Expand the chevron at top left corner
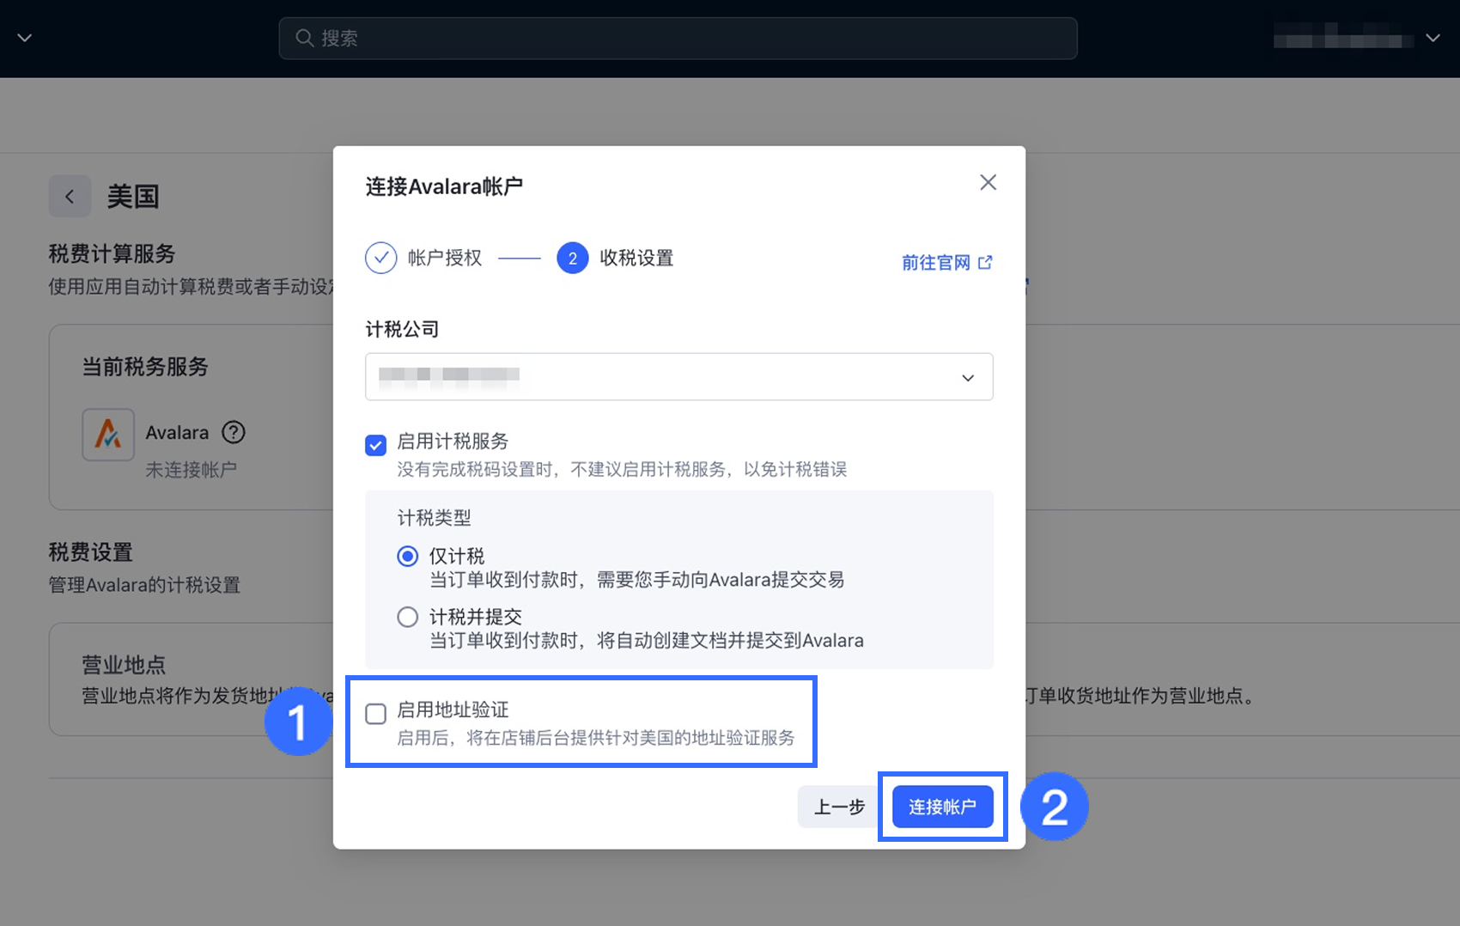 [x=24, y=38]
